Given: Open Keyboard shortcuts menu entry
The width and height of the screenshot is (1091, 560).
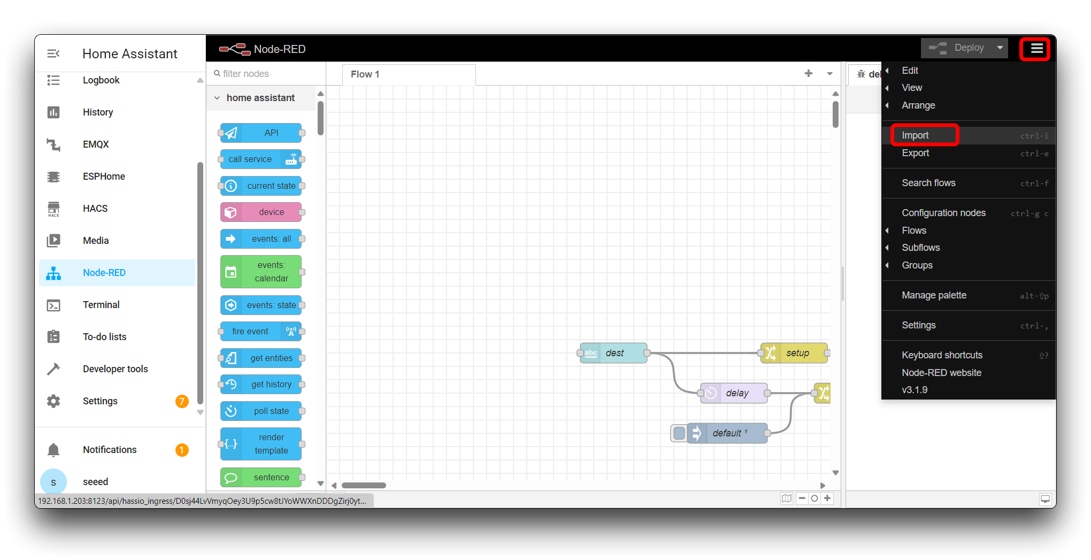Looking at the screenshot, I should 969,355.
